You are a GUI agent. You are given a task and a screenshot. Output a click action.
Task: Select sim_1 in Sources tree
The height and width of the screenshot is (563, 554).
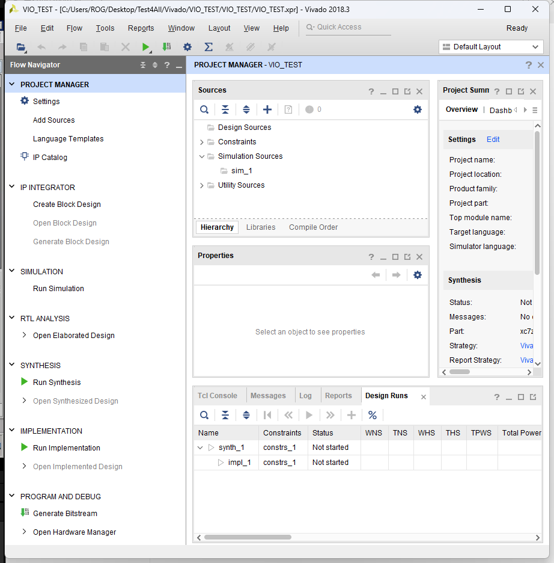pos(242,171)
